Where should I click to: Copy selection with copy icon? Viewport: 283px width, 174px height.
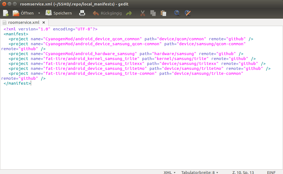pyautogui.click(x=153, y=13)
